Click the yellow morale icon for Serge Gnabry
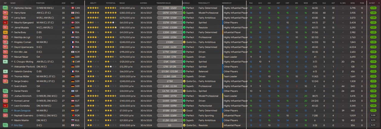 pos(184,81)
